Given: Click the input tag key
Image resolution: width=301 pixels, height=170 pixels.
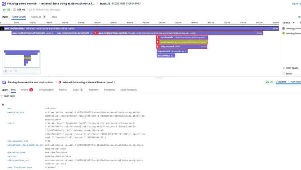Looking at the screenshot, I should pyautogui.click(x=10, y=123).
